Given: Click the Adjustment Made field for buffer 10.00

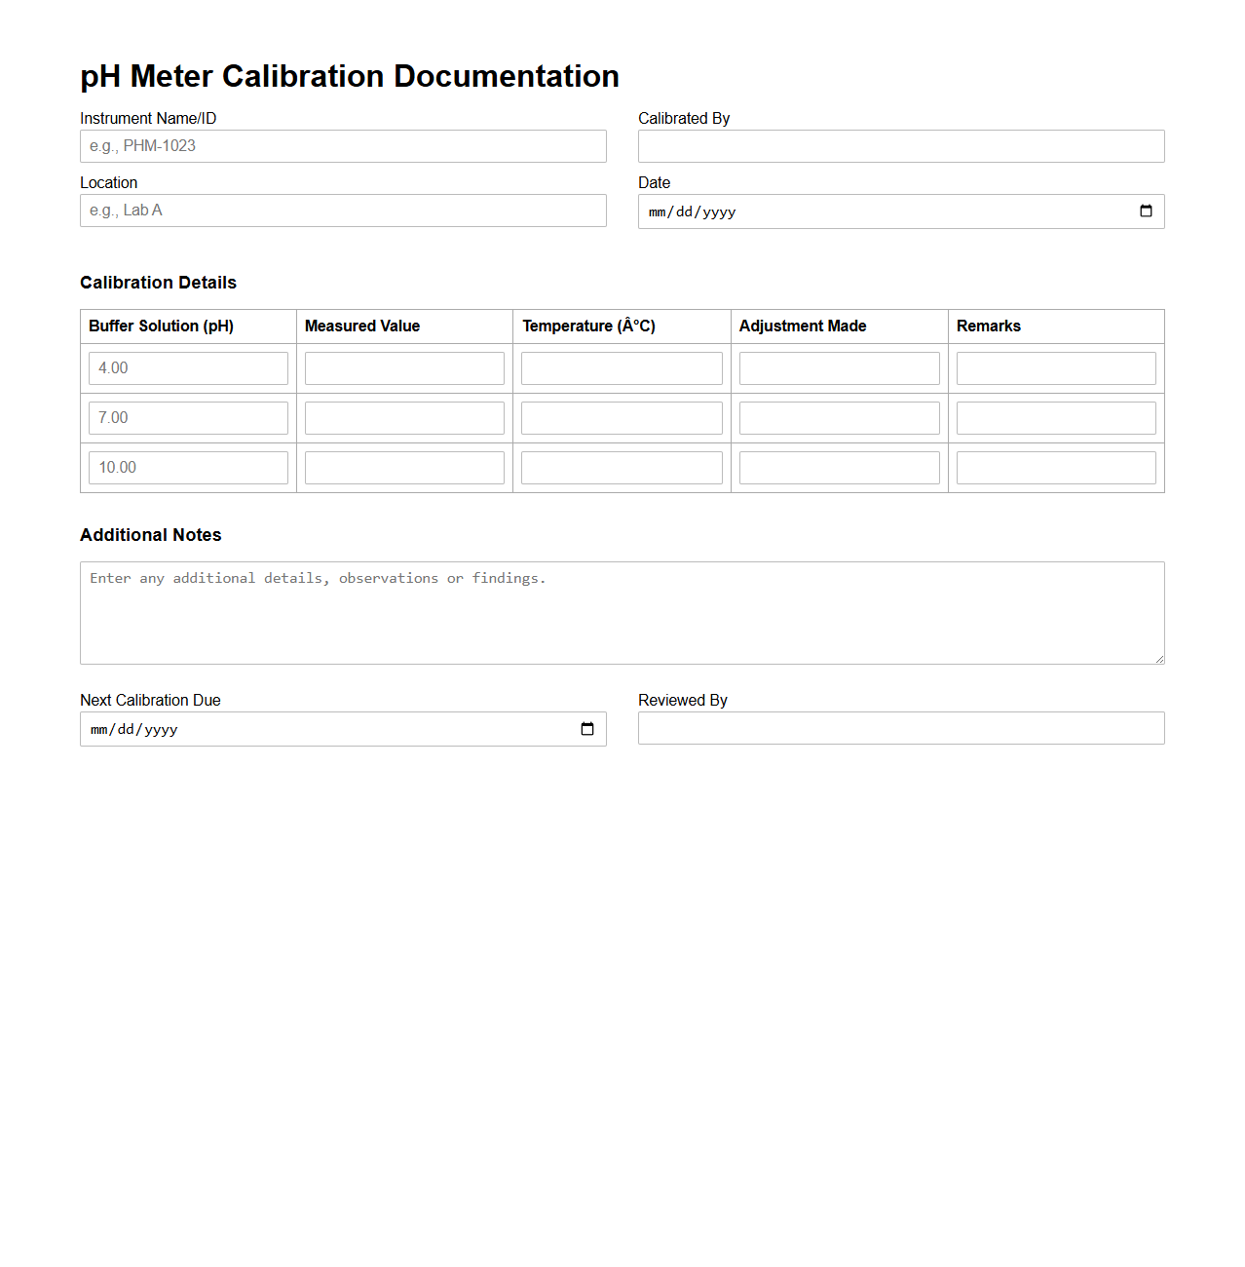Looking at the screenshot, I should coord(839,467).
